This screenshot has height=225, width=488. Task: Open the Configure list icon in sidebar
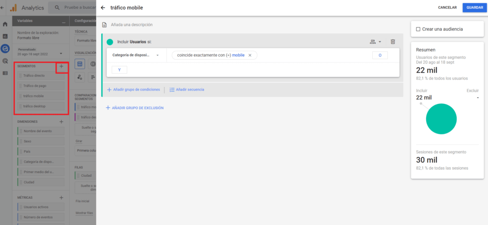5,73
